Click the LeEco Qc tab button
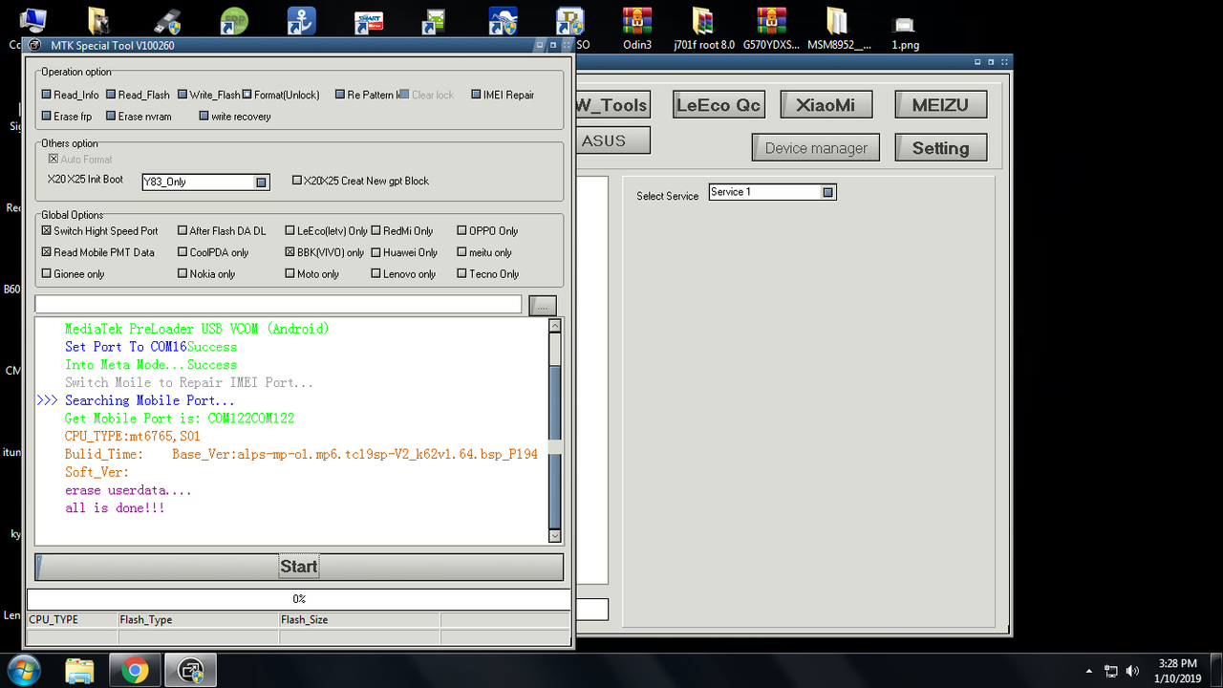 tap(719, 105)
